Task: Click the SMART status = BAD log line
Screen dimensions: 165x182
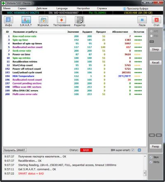Action: (x=31, y=173)
